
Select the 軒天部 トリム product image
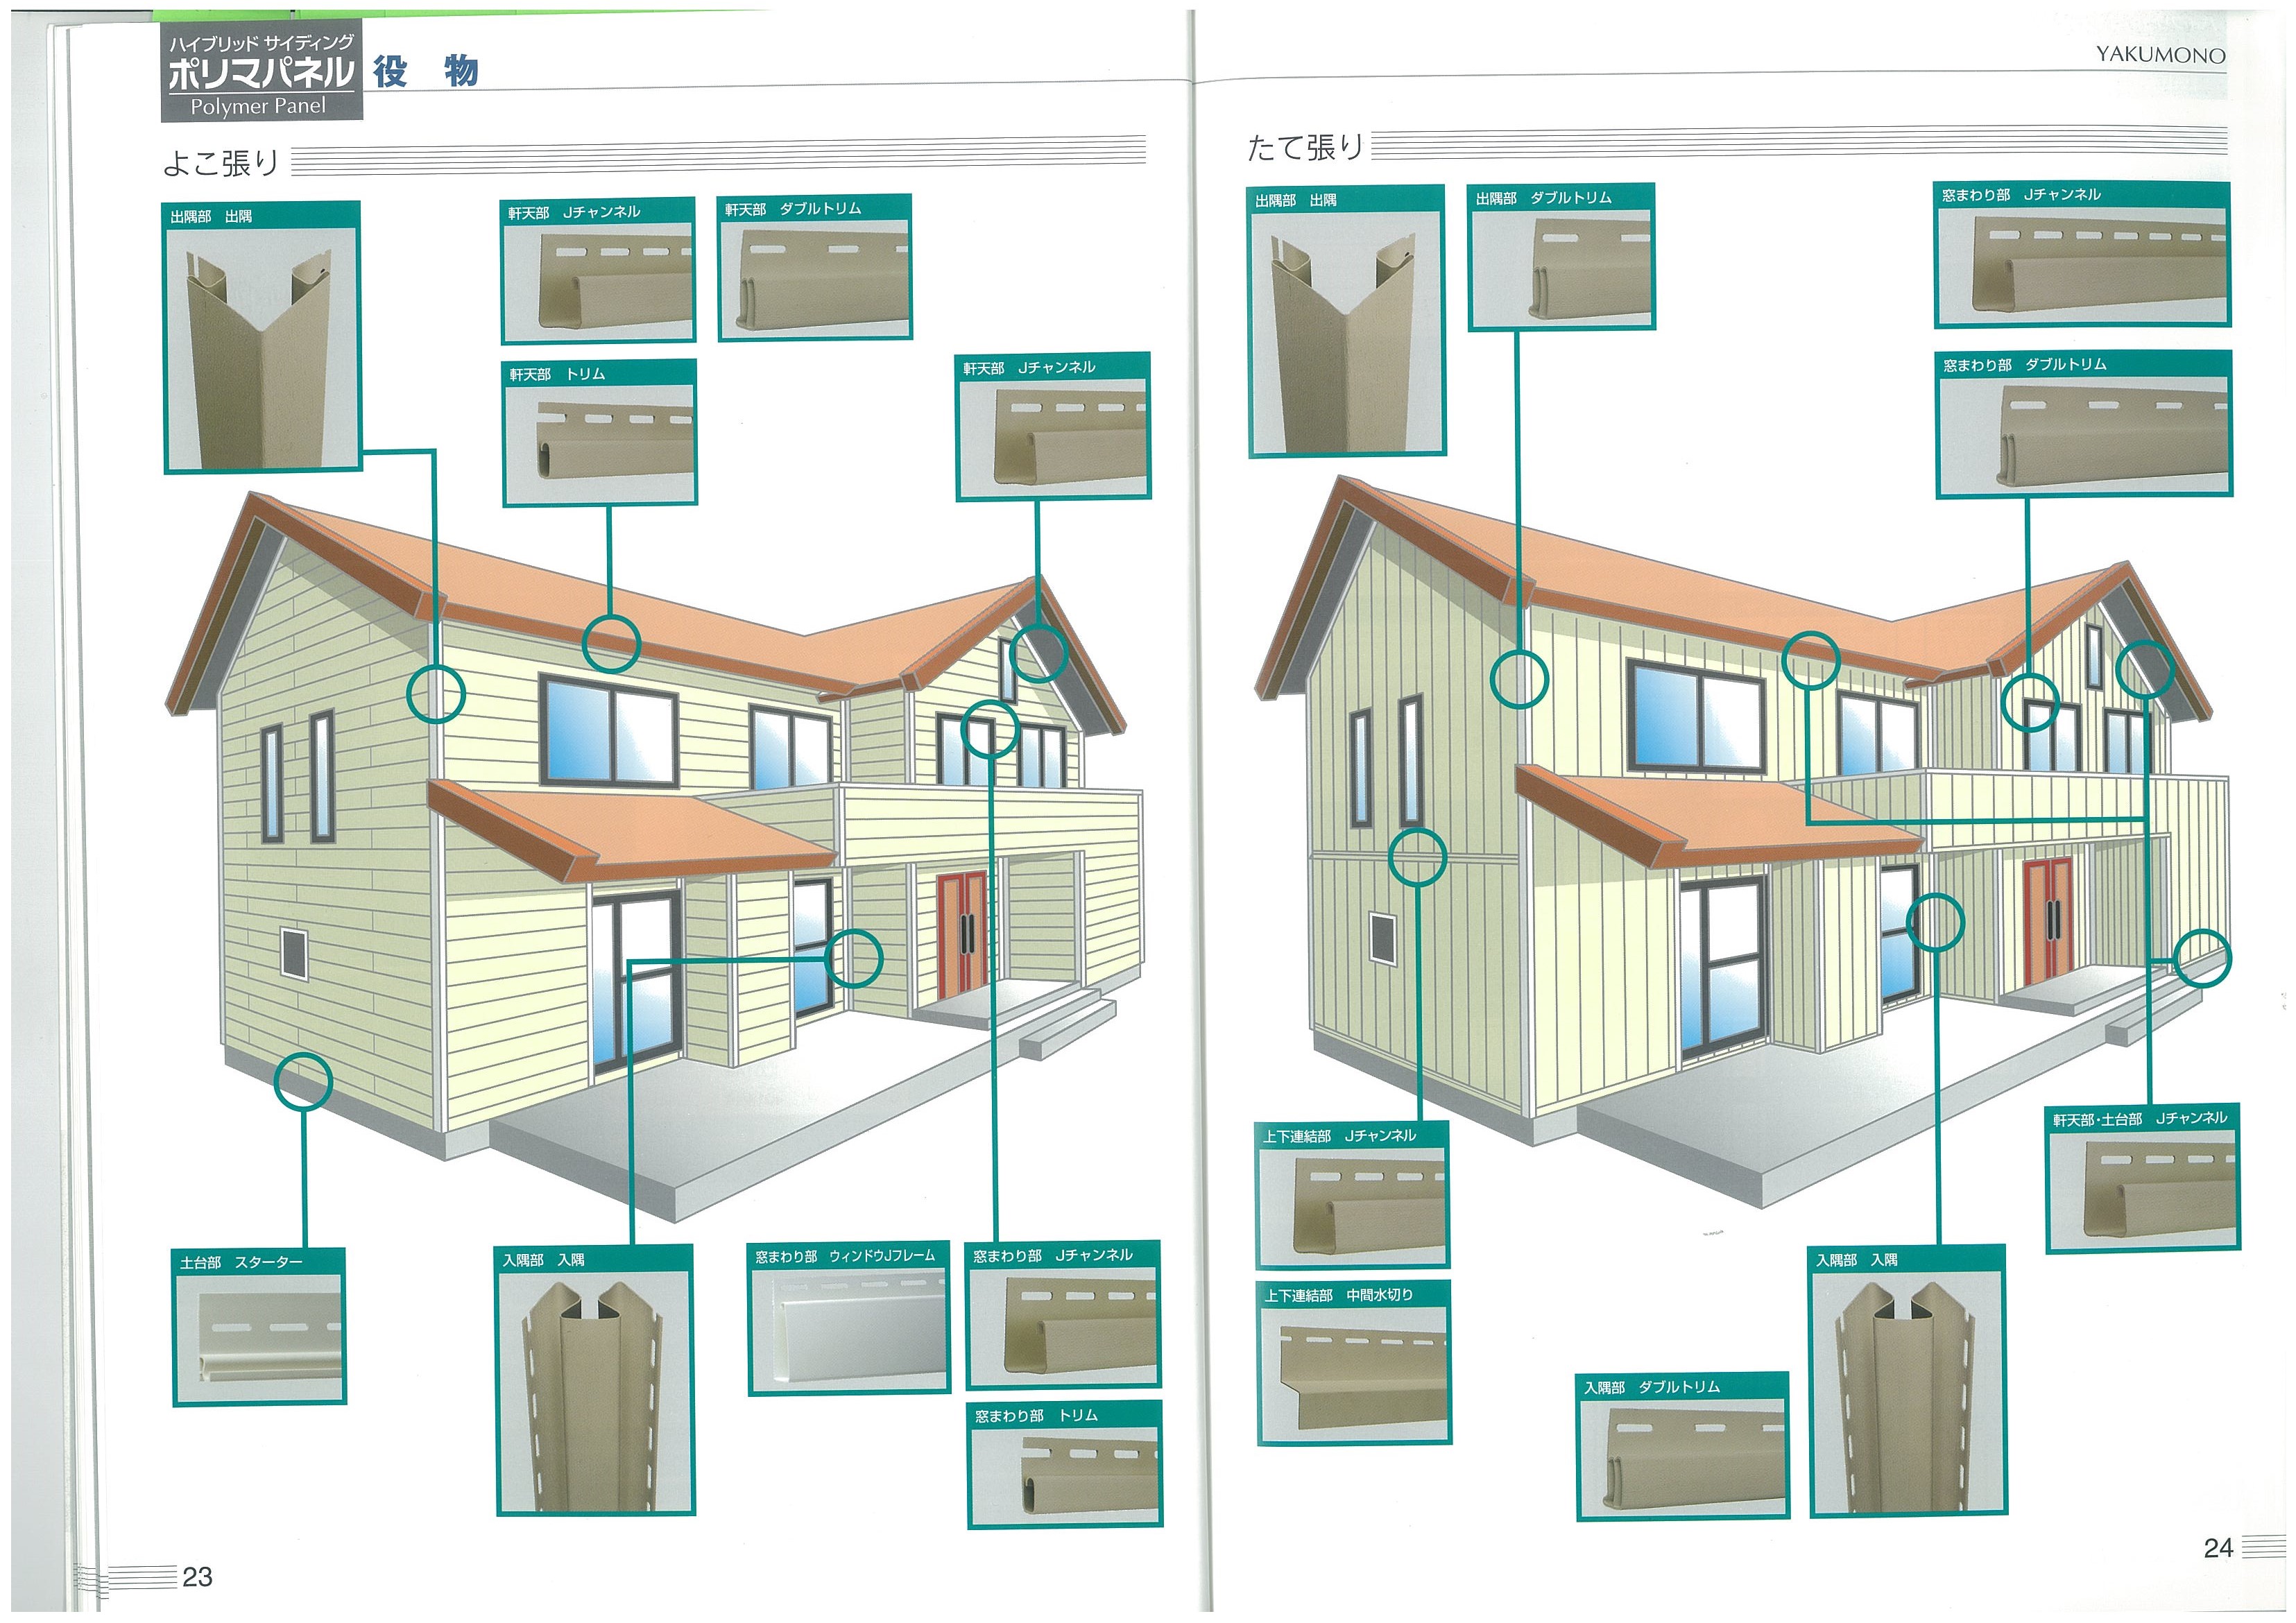[599, 443]
